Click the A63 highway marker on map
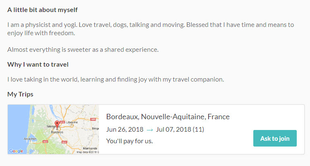Screen dimensions: 310x166 point(46,142)
